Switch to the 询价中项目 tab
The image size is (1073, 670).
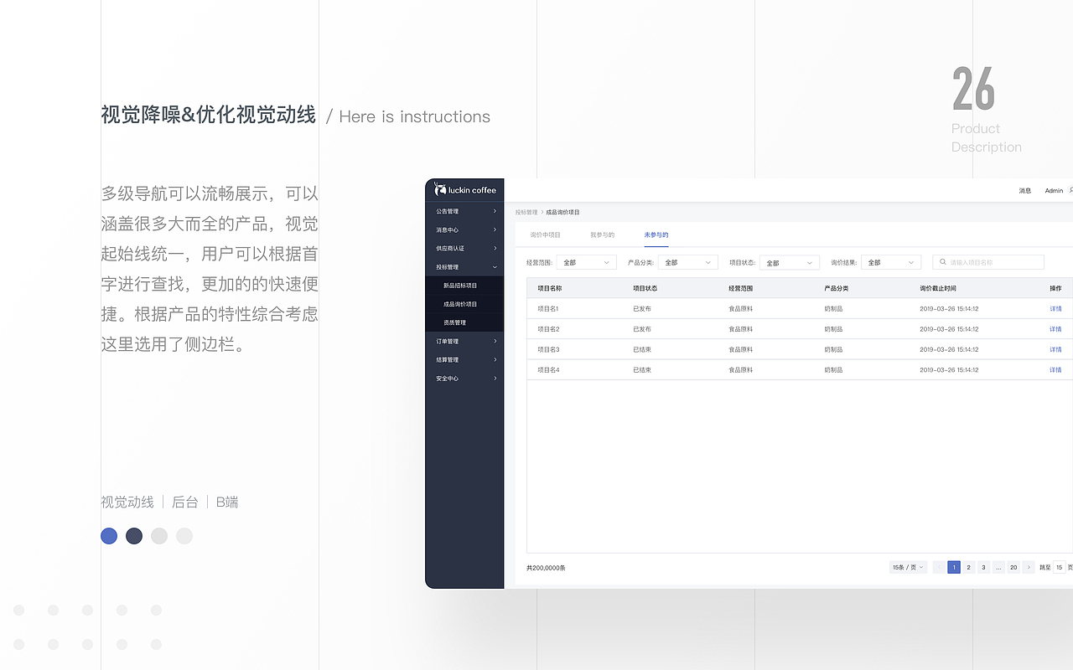click(545, 235)
